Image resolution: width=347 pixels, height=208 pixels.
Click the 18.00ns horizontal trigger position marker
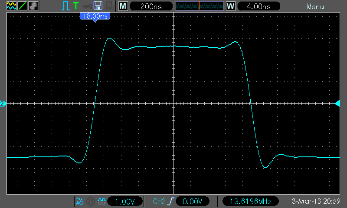[x=95, y=17]
